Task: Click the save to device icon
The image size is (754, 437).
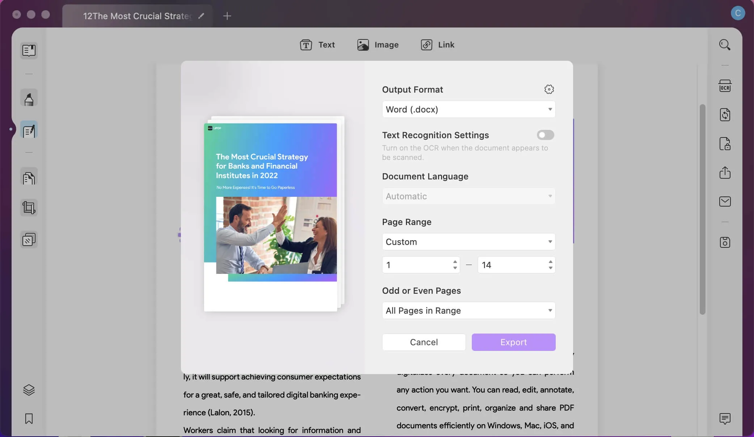Action: [x=725, y=241]
